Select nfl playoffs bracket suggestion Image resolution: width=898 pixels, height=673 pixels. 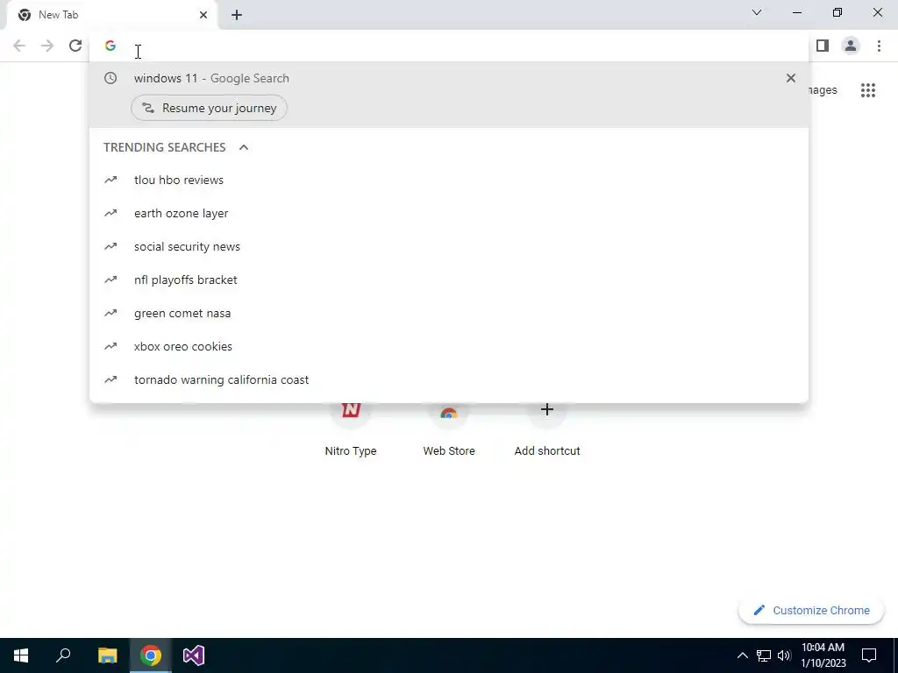pyautogui.click(x=449, y=280)
